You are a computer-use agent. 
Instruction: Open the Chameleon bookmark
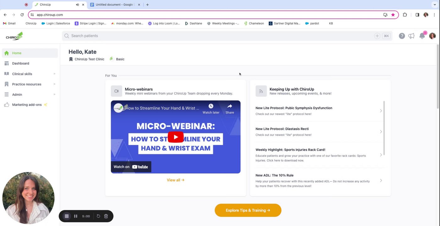click(x=254, y=23)
